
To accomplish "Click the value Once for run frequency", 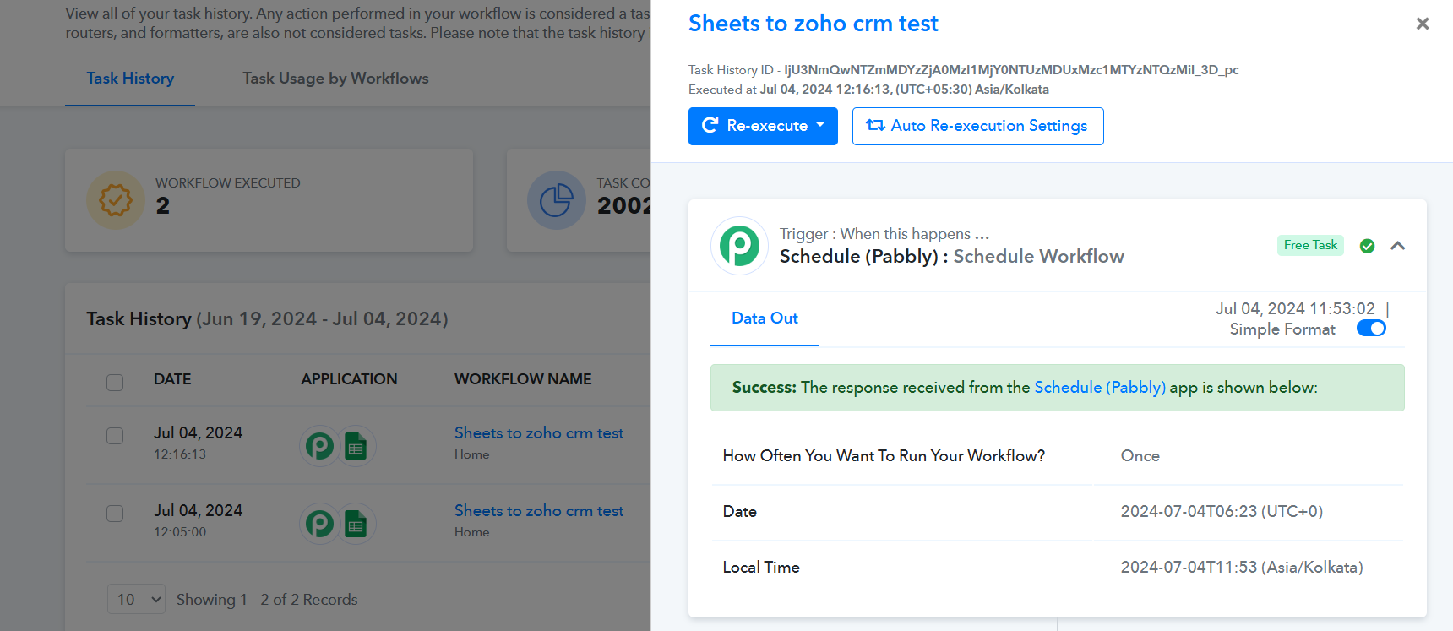I will [x=1140, y=456].
